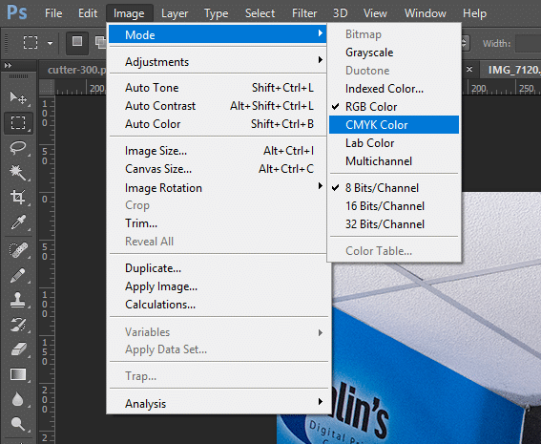Select 32 Bits/Channel depth
The image size is (541, 444).
click(x=394, y=224)
